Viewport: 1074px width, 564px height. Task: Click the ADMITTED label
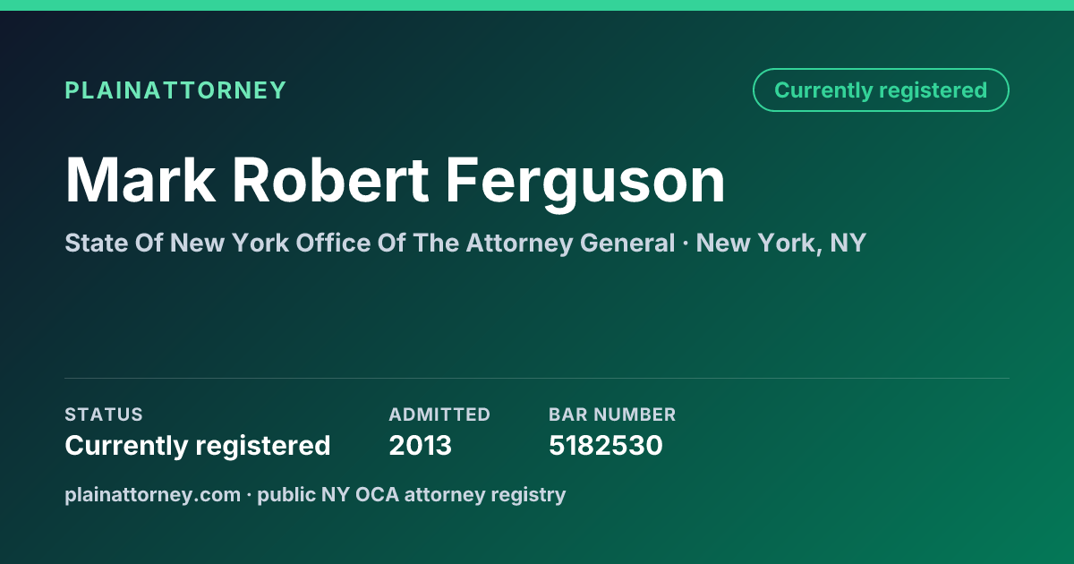[x=439, y=414]
